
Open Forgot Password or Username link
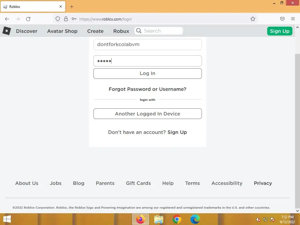click(147, 89)
